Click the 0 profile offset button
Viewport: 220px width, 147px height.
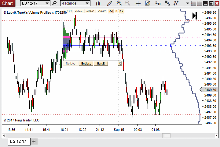click(116, 11)
